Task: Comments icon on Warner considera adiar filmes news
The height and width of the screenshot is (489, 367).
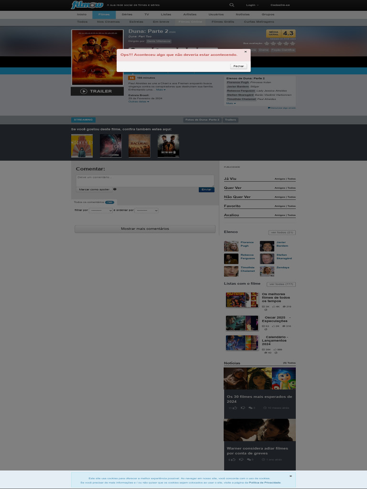Action: point(249,460)
